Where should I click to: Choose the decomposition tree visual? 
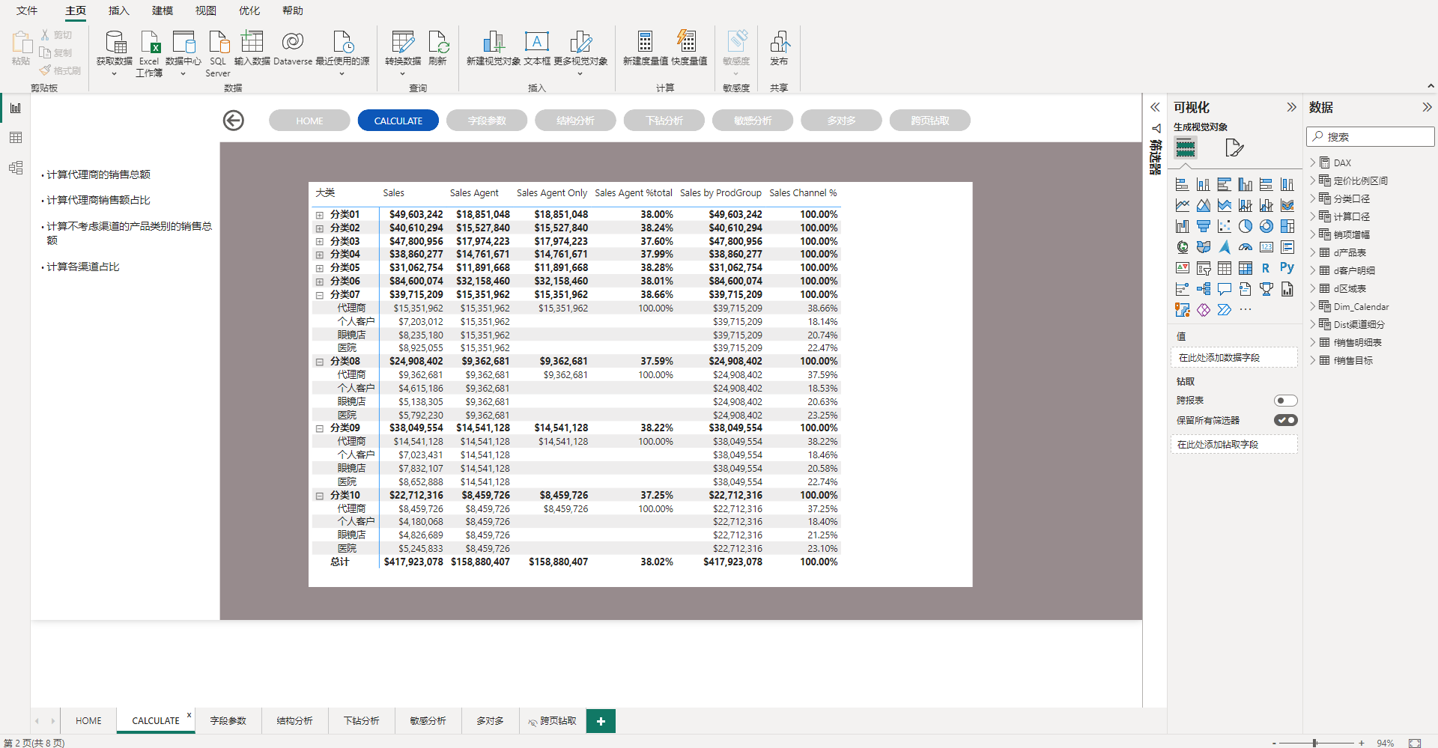[x=1204, y=289]
